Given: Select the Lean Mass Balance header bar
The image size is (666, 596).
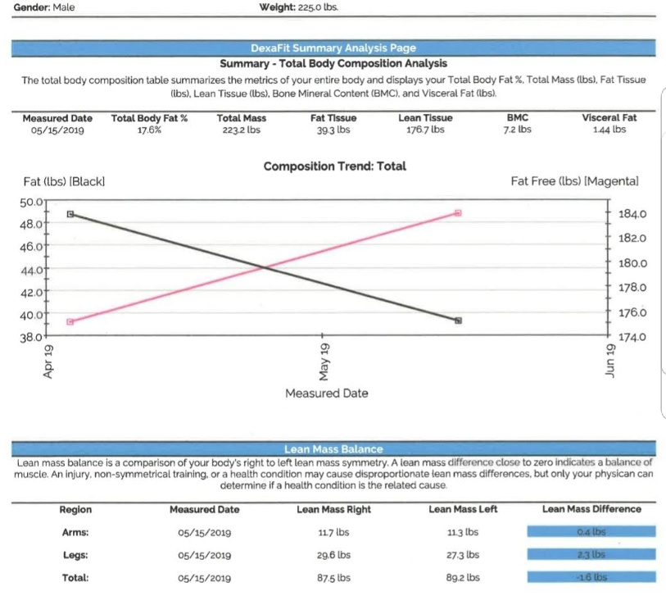Looking at the screenshot, I should pos(333,449).
